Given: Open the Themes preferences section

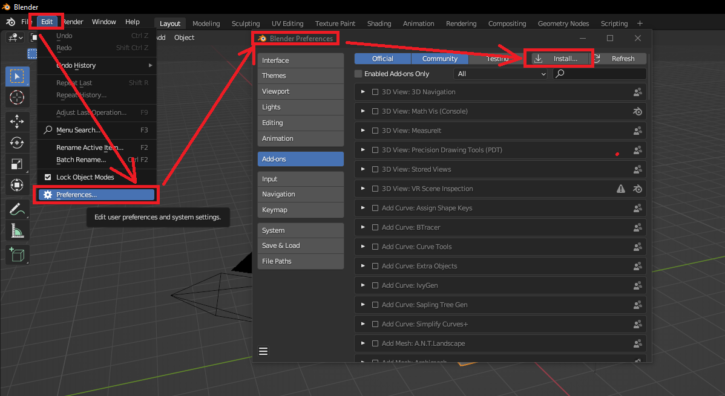Looking at the screenshot, I should pyautogui.click(x=301, y=76).
